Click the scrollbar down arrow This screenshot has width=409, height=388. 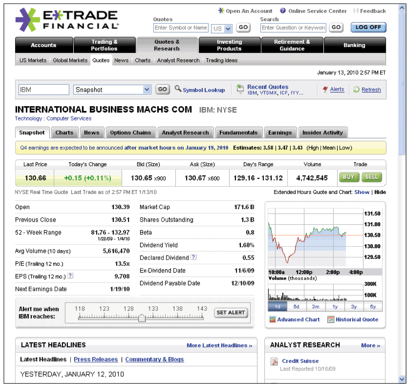[402, 379]
